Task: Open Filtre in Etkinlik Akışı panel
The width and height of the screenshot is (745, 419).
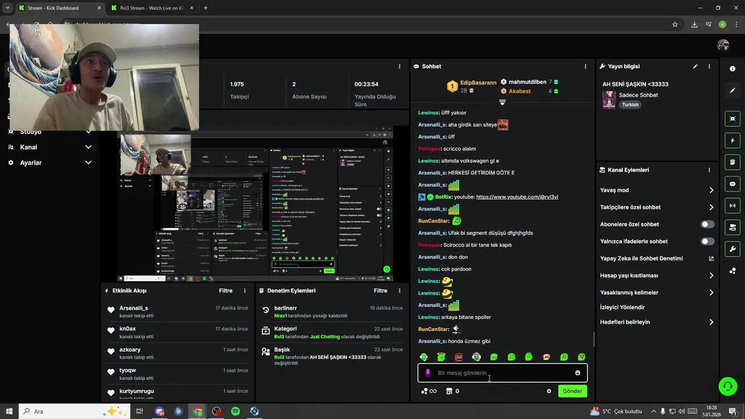Action: pyautogui.click(x=226, y=290)
